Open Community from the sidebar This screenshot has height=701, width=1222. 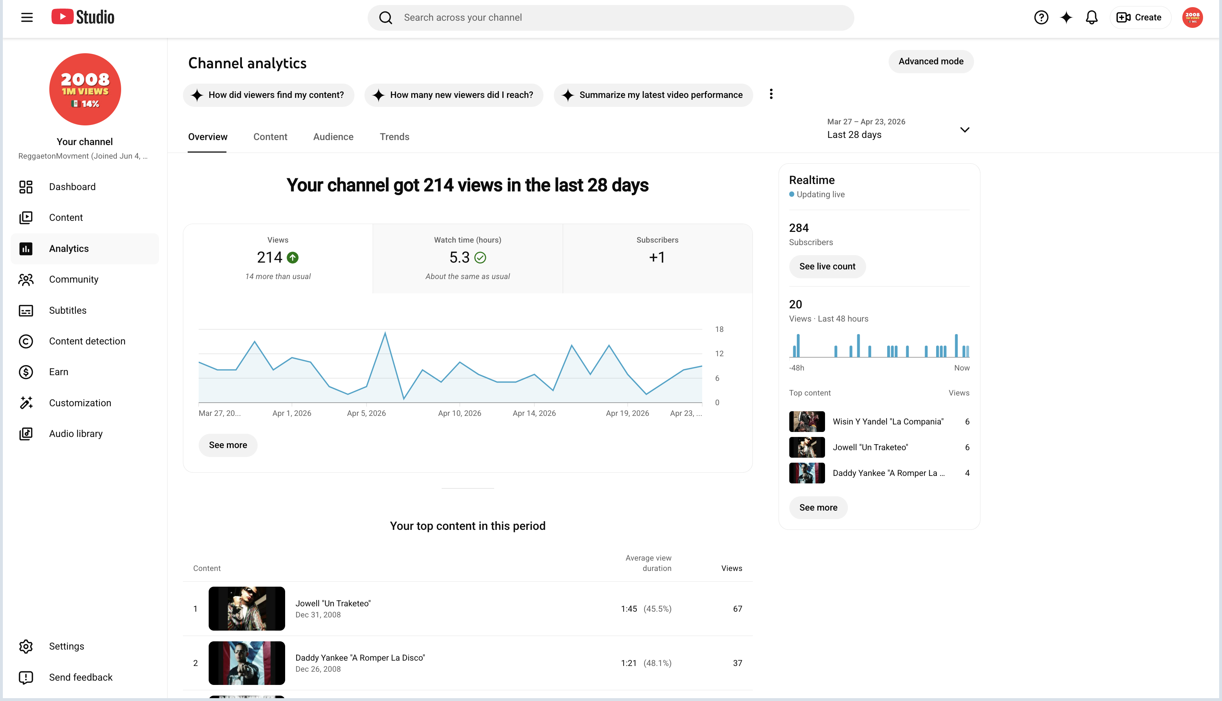tap(85, 279)
